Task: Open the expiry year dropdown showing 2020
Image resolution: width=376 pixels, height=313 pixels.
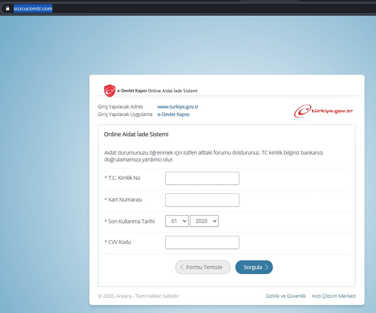Action: click(x=204, y=221)
